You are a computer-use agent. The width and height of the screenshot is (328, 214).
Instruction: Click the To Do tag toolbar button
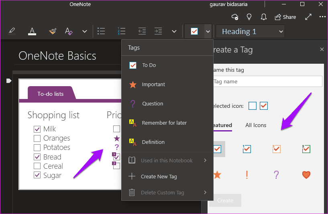click(194, 31)
